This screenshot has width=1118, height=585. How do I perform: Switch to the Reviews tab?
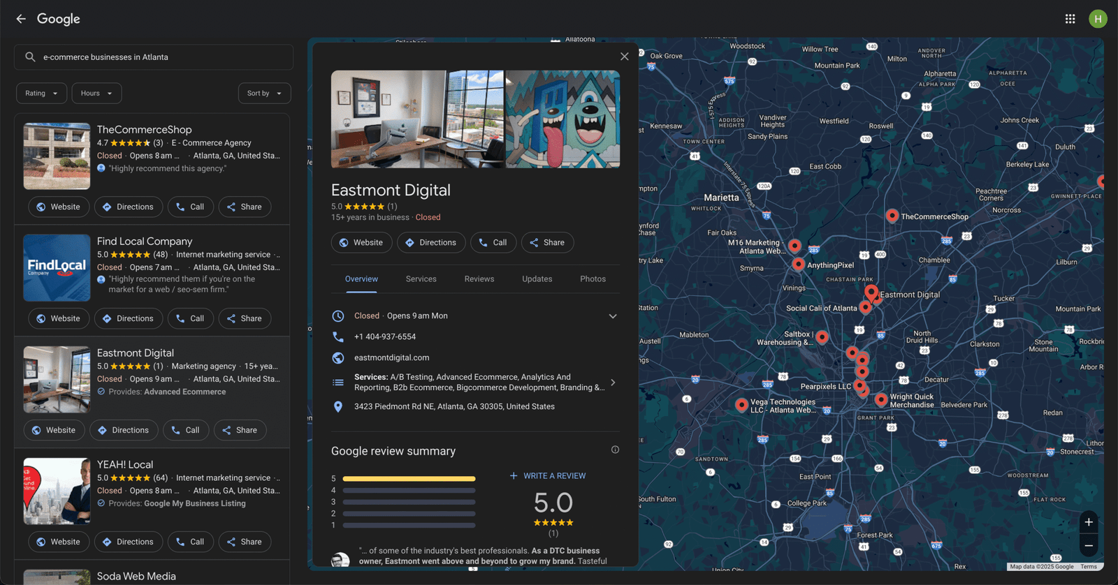[479, 279]
